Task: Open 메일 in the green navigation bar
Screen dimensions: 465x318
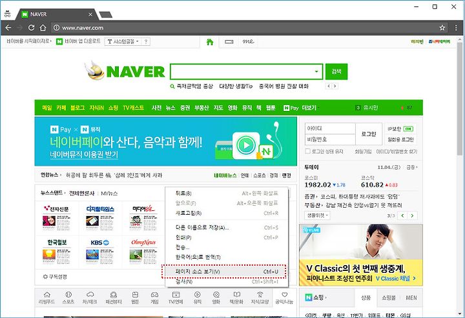Action: click(x=47, y=108)
